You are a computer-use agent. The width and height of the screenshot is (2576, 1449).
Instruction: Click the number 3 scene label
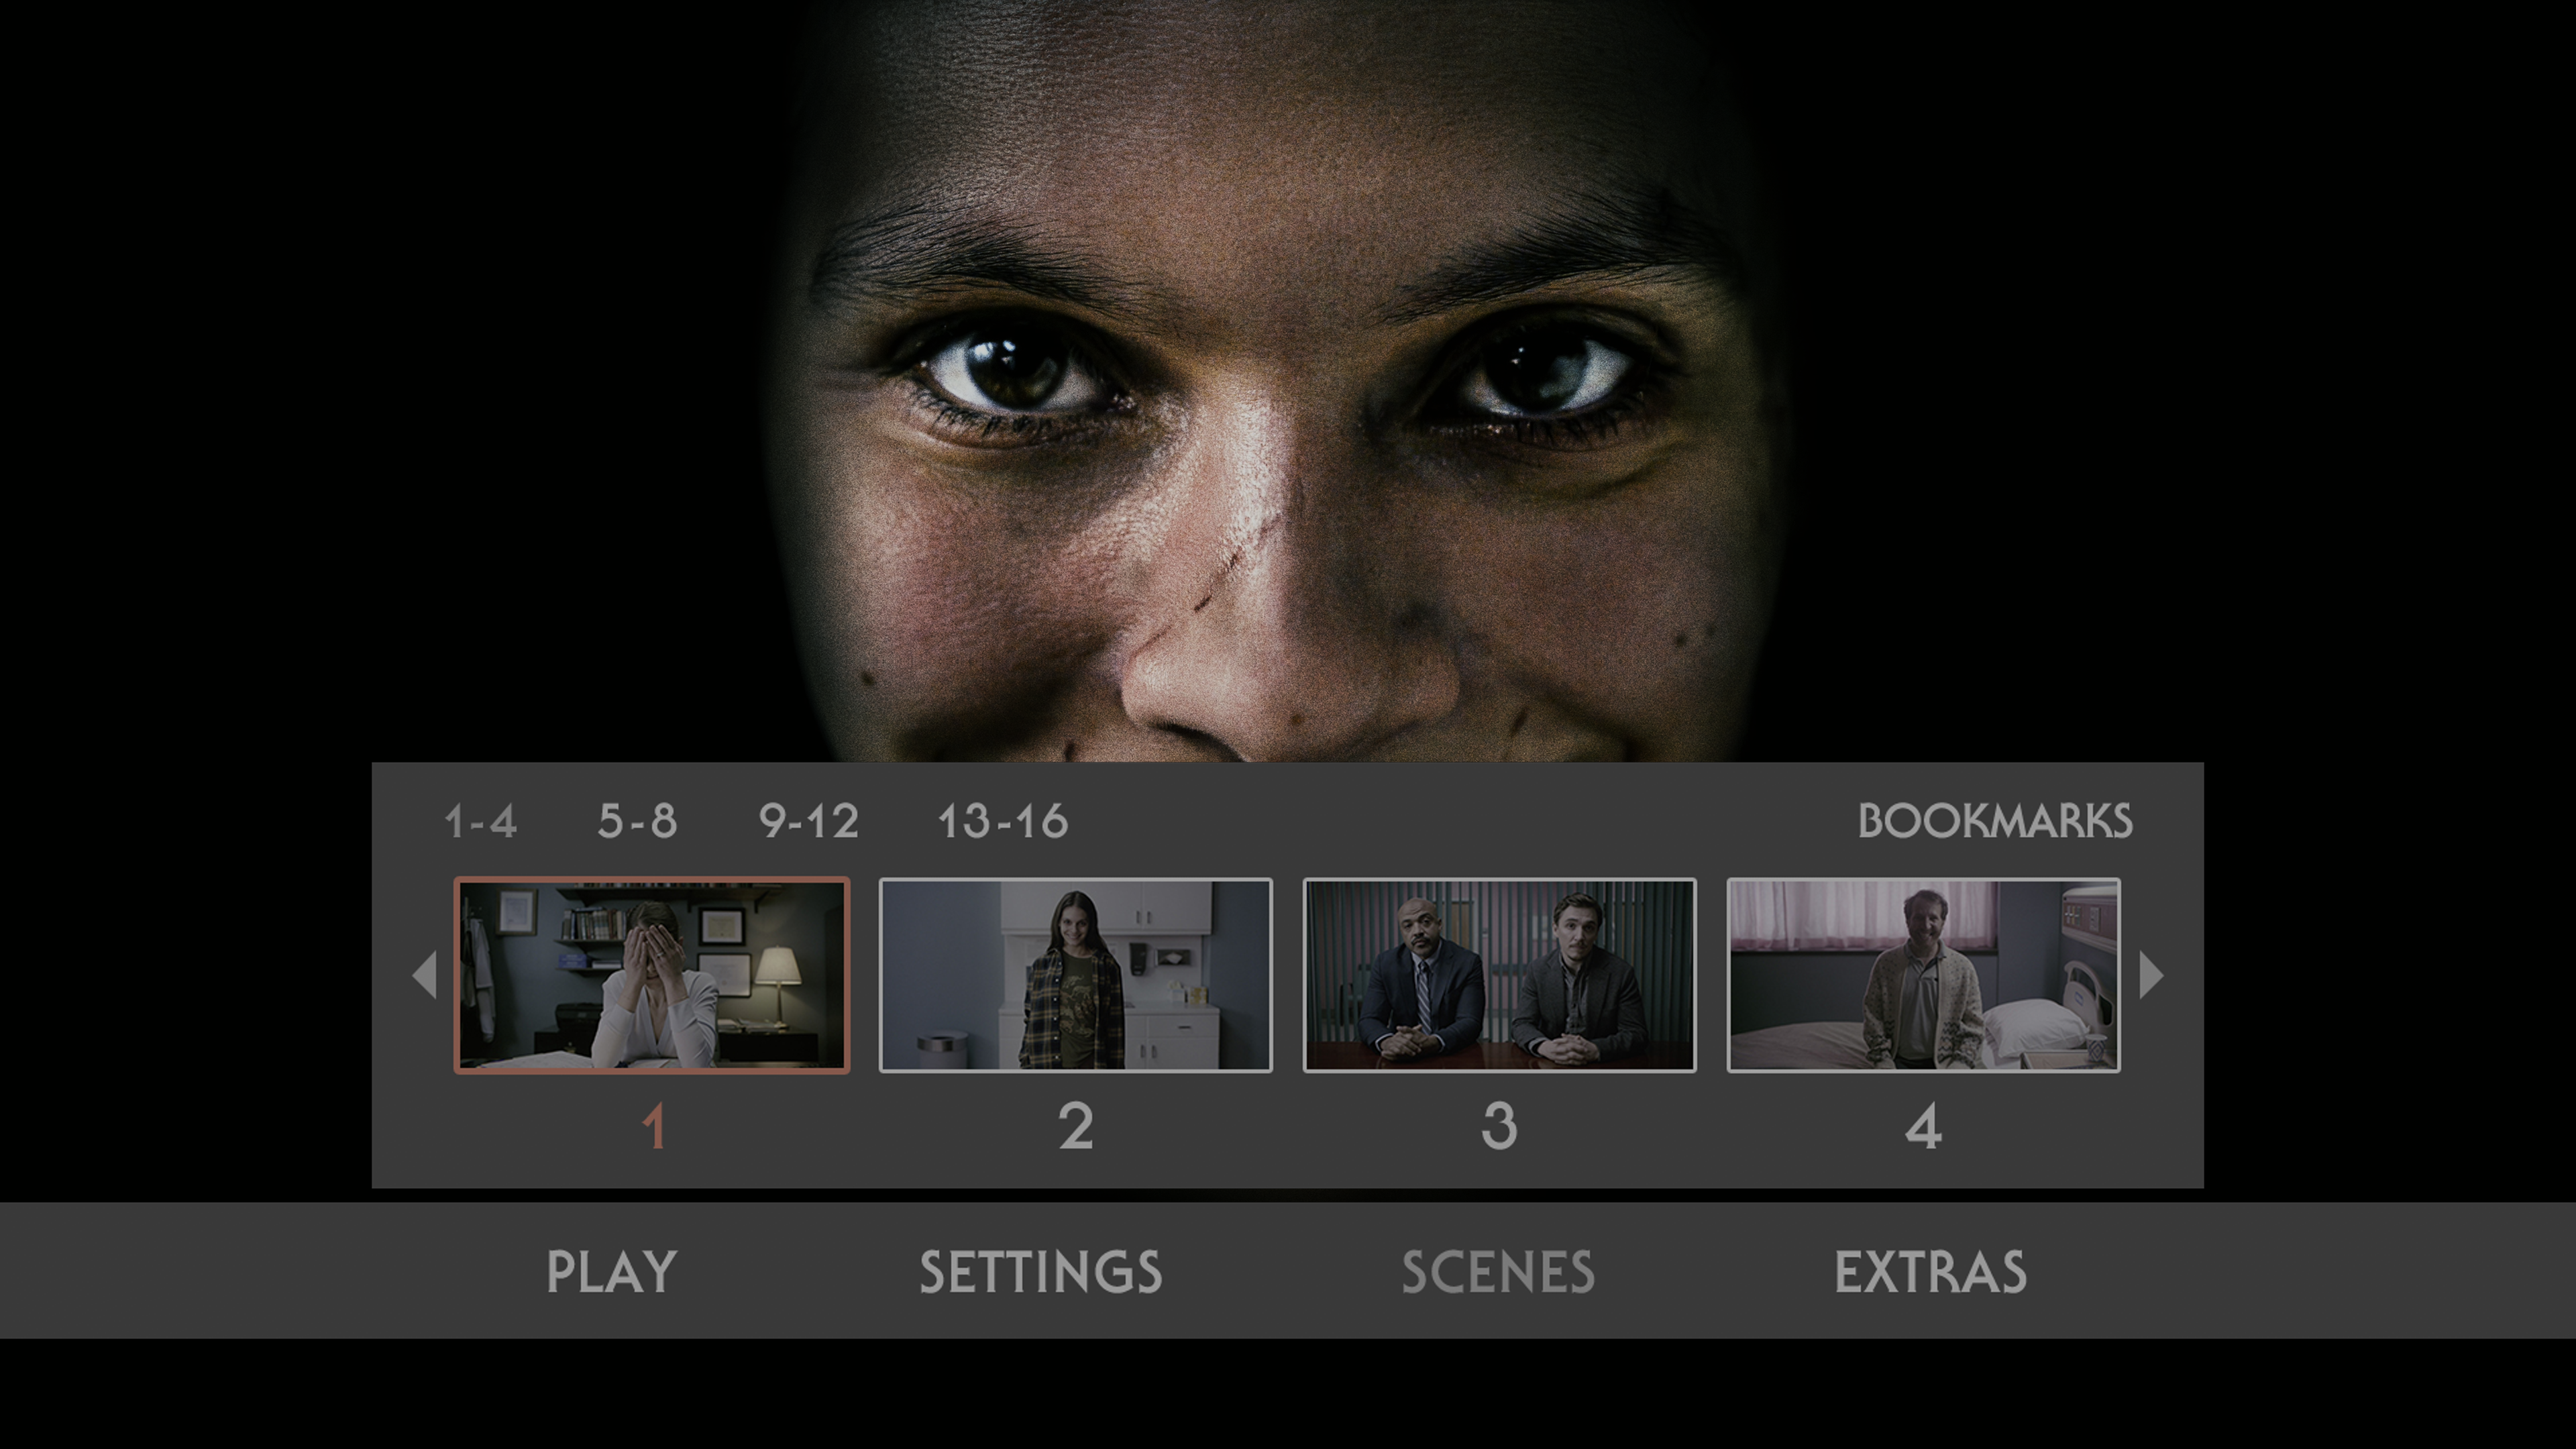point(1499,1128)
